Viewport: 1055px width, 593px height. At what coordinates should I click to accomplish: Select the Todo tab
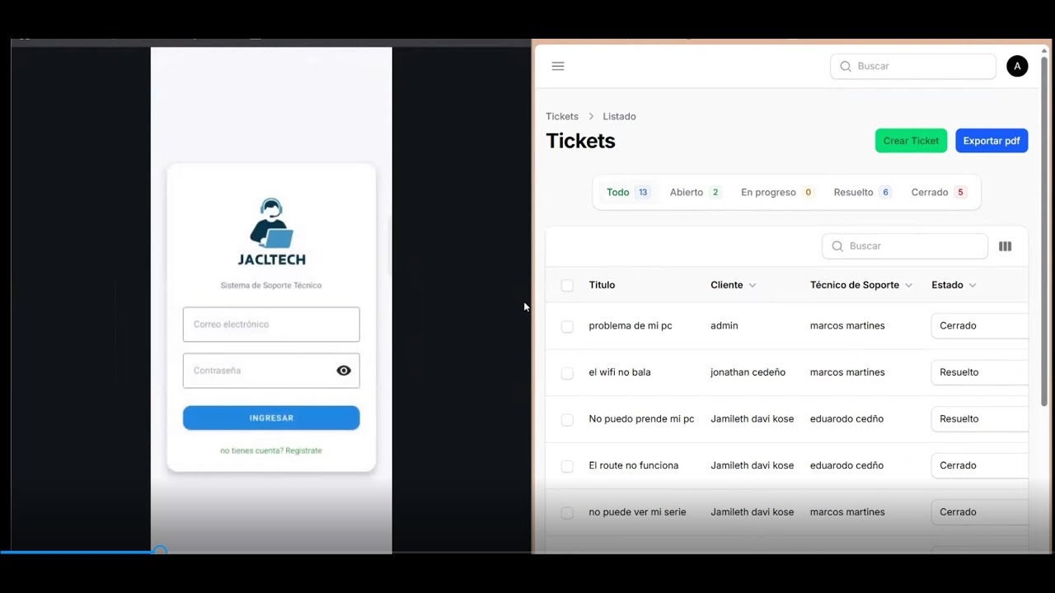628,192
